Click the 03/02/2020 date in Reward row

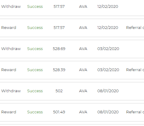[108, 70]
